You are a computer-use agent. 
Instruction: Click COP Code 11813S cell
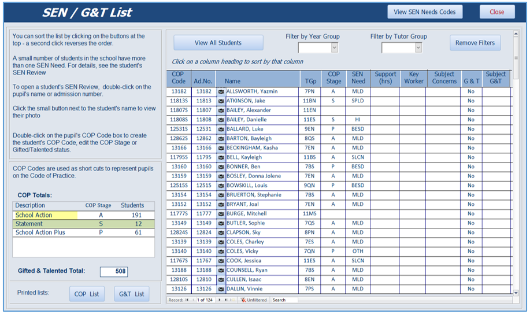pyautogui.click(x=179, y=101)
